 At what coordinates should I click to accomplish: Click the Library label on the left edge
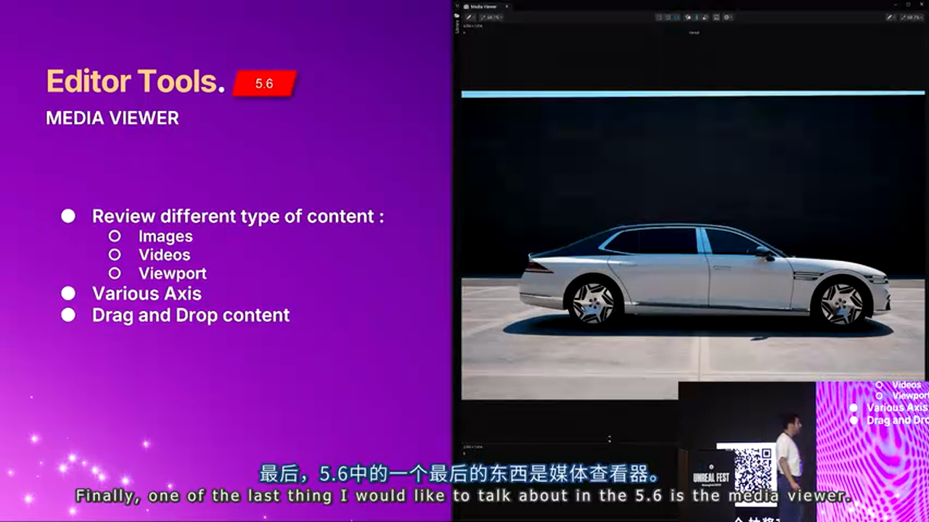pos(455,28)
